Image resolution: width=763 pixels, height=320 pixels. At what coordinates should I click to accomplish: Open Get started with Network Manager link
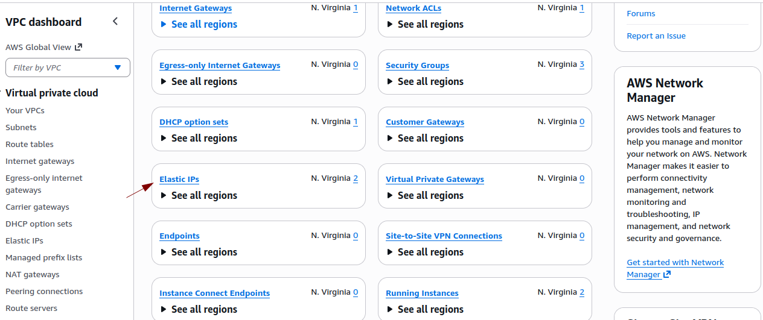pos(675,262)
